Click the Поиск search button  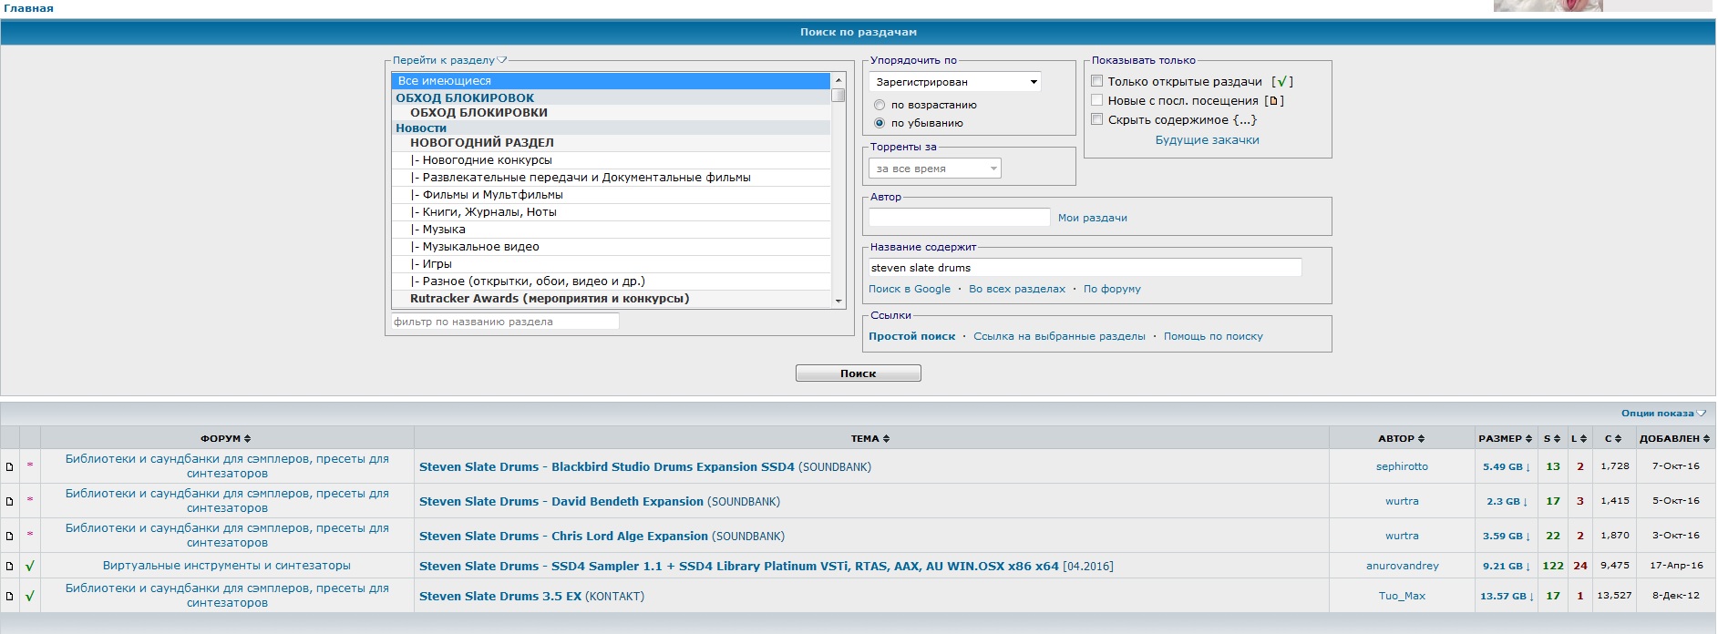coord(858,373)
